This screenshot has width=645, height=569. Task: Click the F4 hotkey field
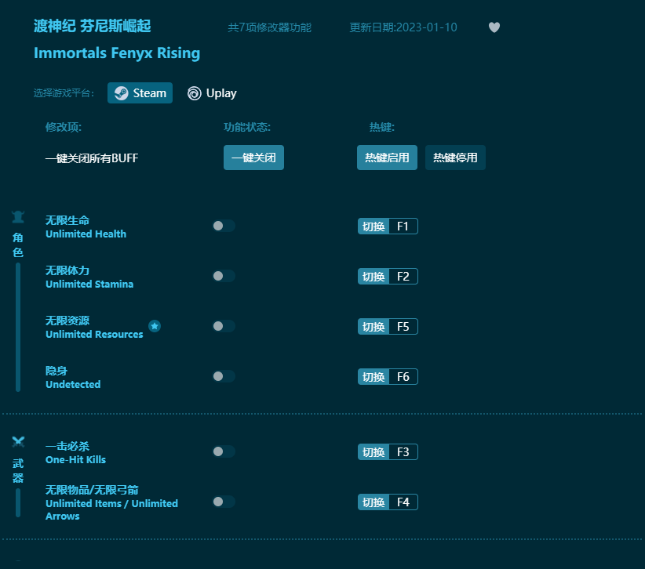(x=403, y=502)
